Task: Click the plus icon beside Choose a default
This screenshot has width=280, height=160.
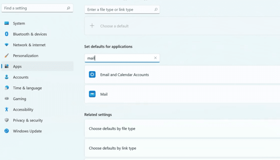Action: (x=92, y=26)
